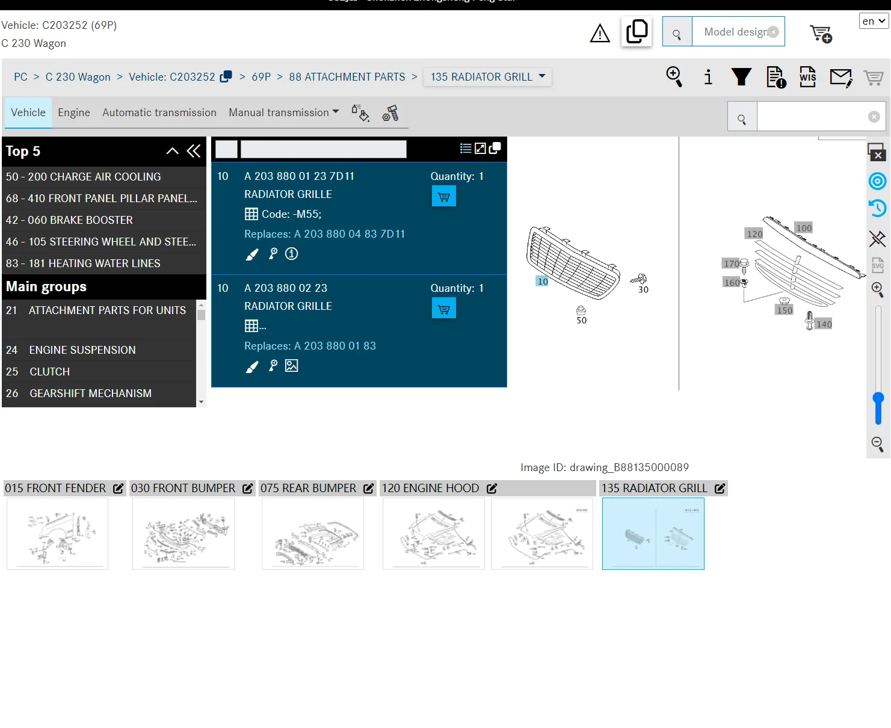
Task: Open Replaces A 203 880 04 83 7D11 link
Action: click(x=325, y=234)
